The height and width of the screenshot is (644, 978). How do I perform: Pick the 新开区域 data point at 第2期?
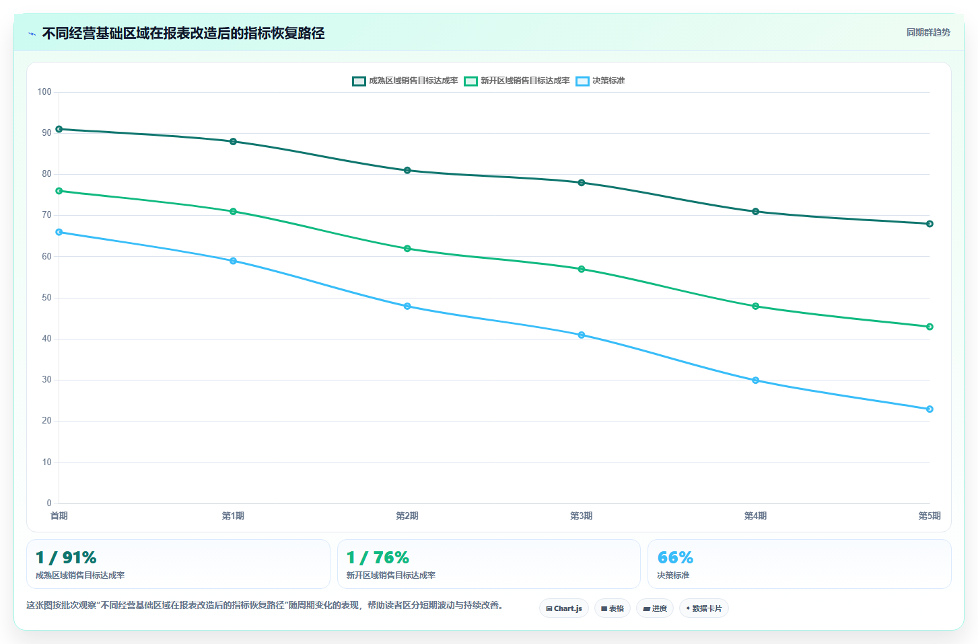tap(407, 249)
